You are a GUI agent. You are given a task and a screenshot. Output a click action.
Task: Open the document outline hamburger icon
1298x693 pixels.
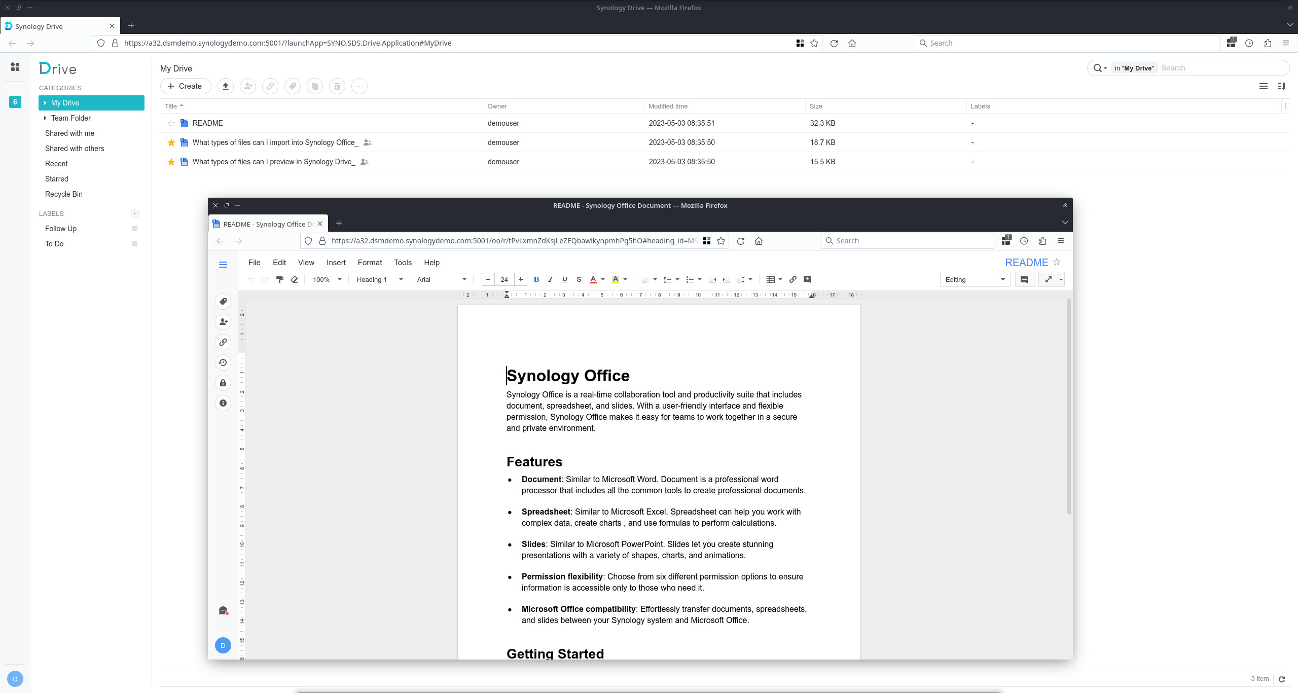coord(223,265)
